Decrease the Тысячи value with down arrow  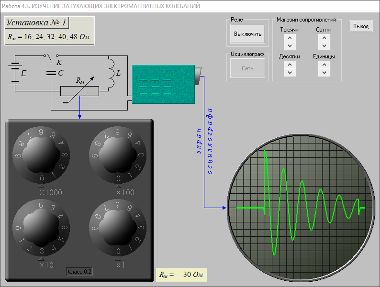coord(289,46)
